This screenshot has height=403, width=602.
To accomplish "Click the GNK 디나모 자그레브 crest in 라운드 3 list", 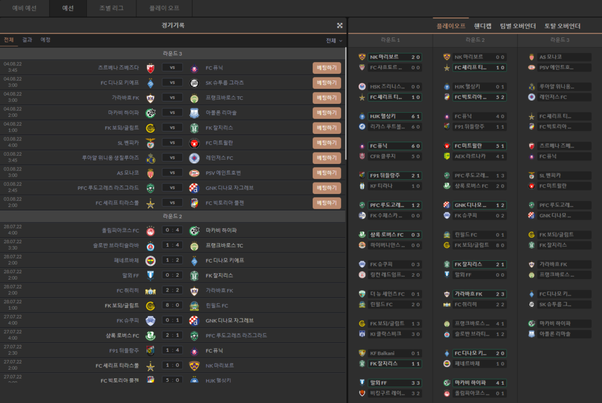I will (194, 188).
